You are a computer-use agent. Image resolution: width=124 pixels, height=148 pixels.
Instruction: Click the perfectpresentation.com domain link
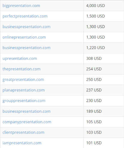pyautogui.click(x=25, y=16)
